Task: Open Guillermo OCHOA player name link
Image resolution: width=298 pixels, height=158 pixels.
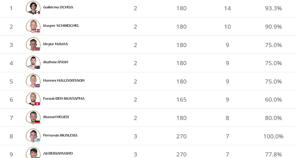Action: click(58, 7)
